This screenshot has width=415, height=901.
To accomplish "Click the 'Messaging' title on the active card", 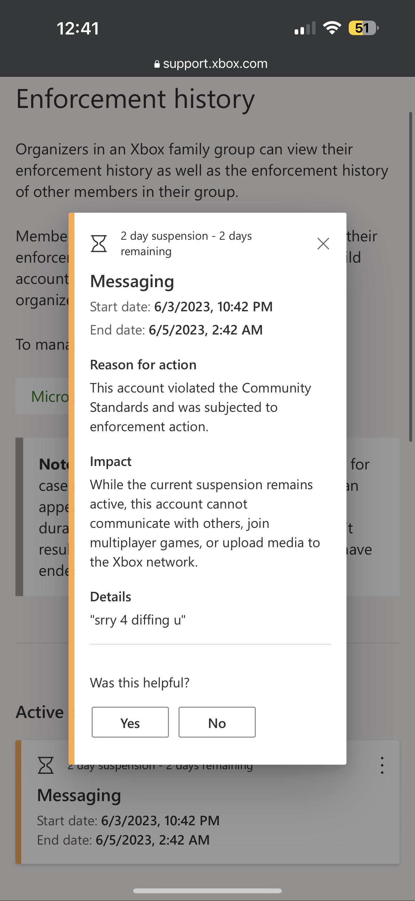I will click(79, 795).
